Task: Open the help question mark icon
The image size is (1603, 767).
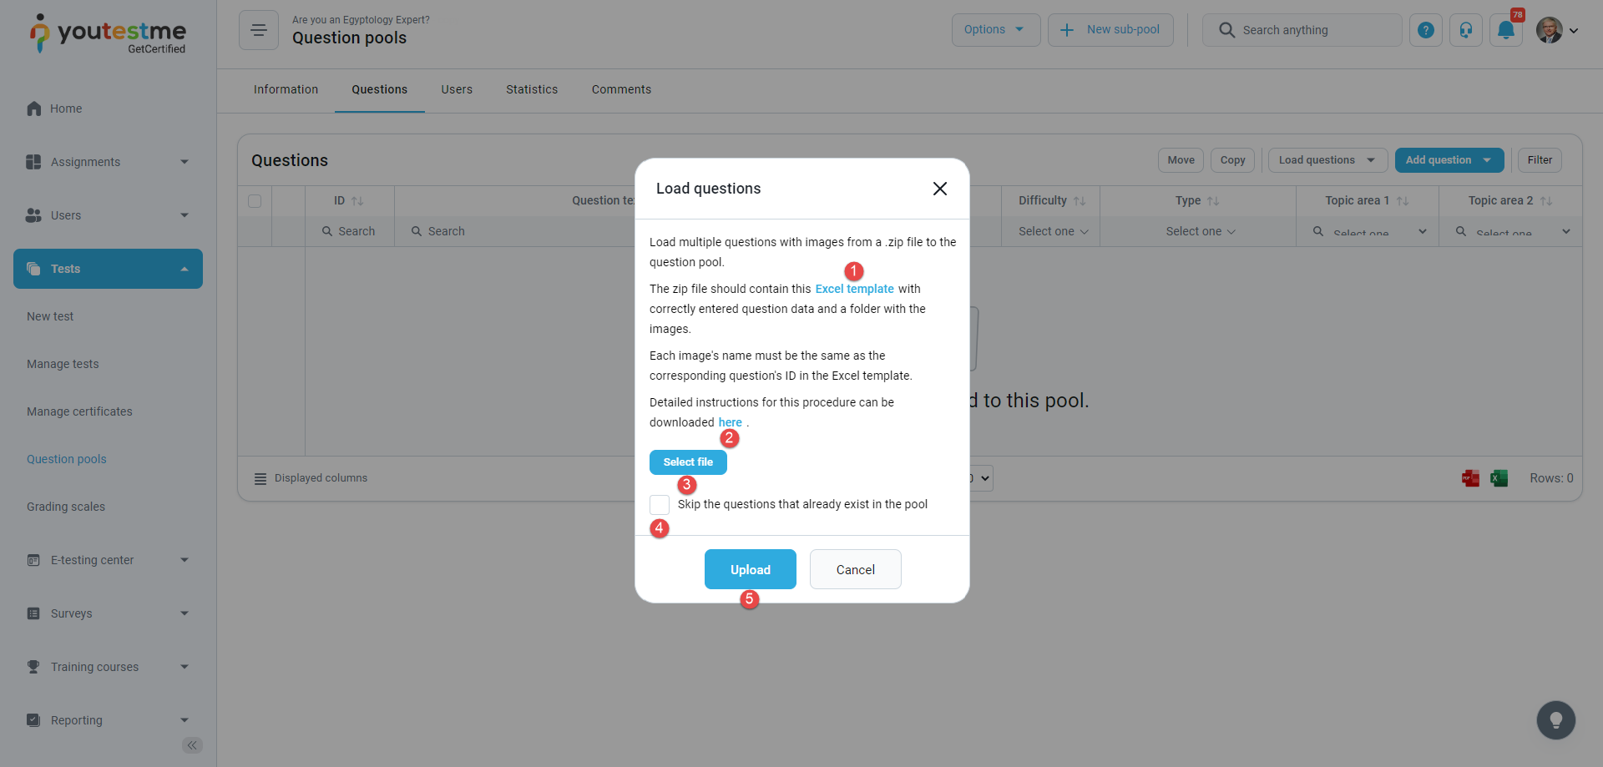Action: click(x=1426, y=30)
